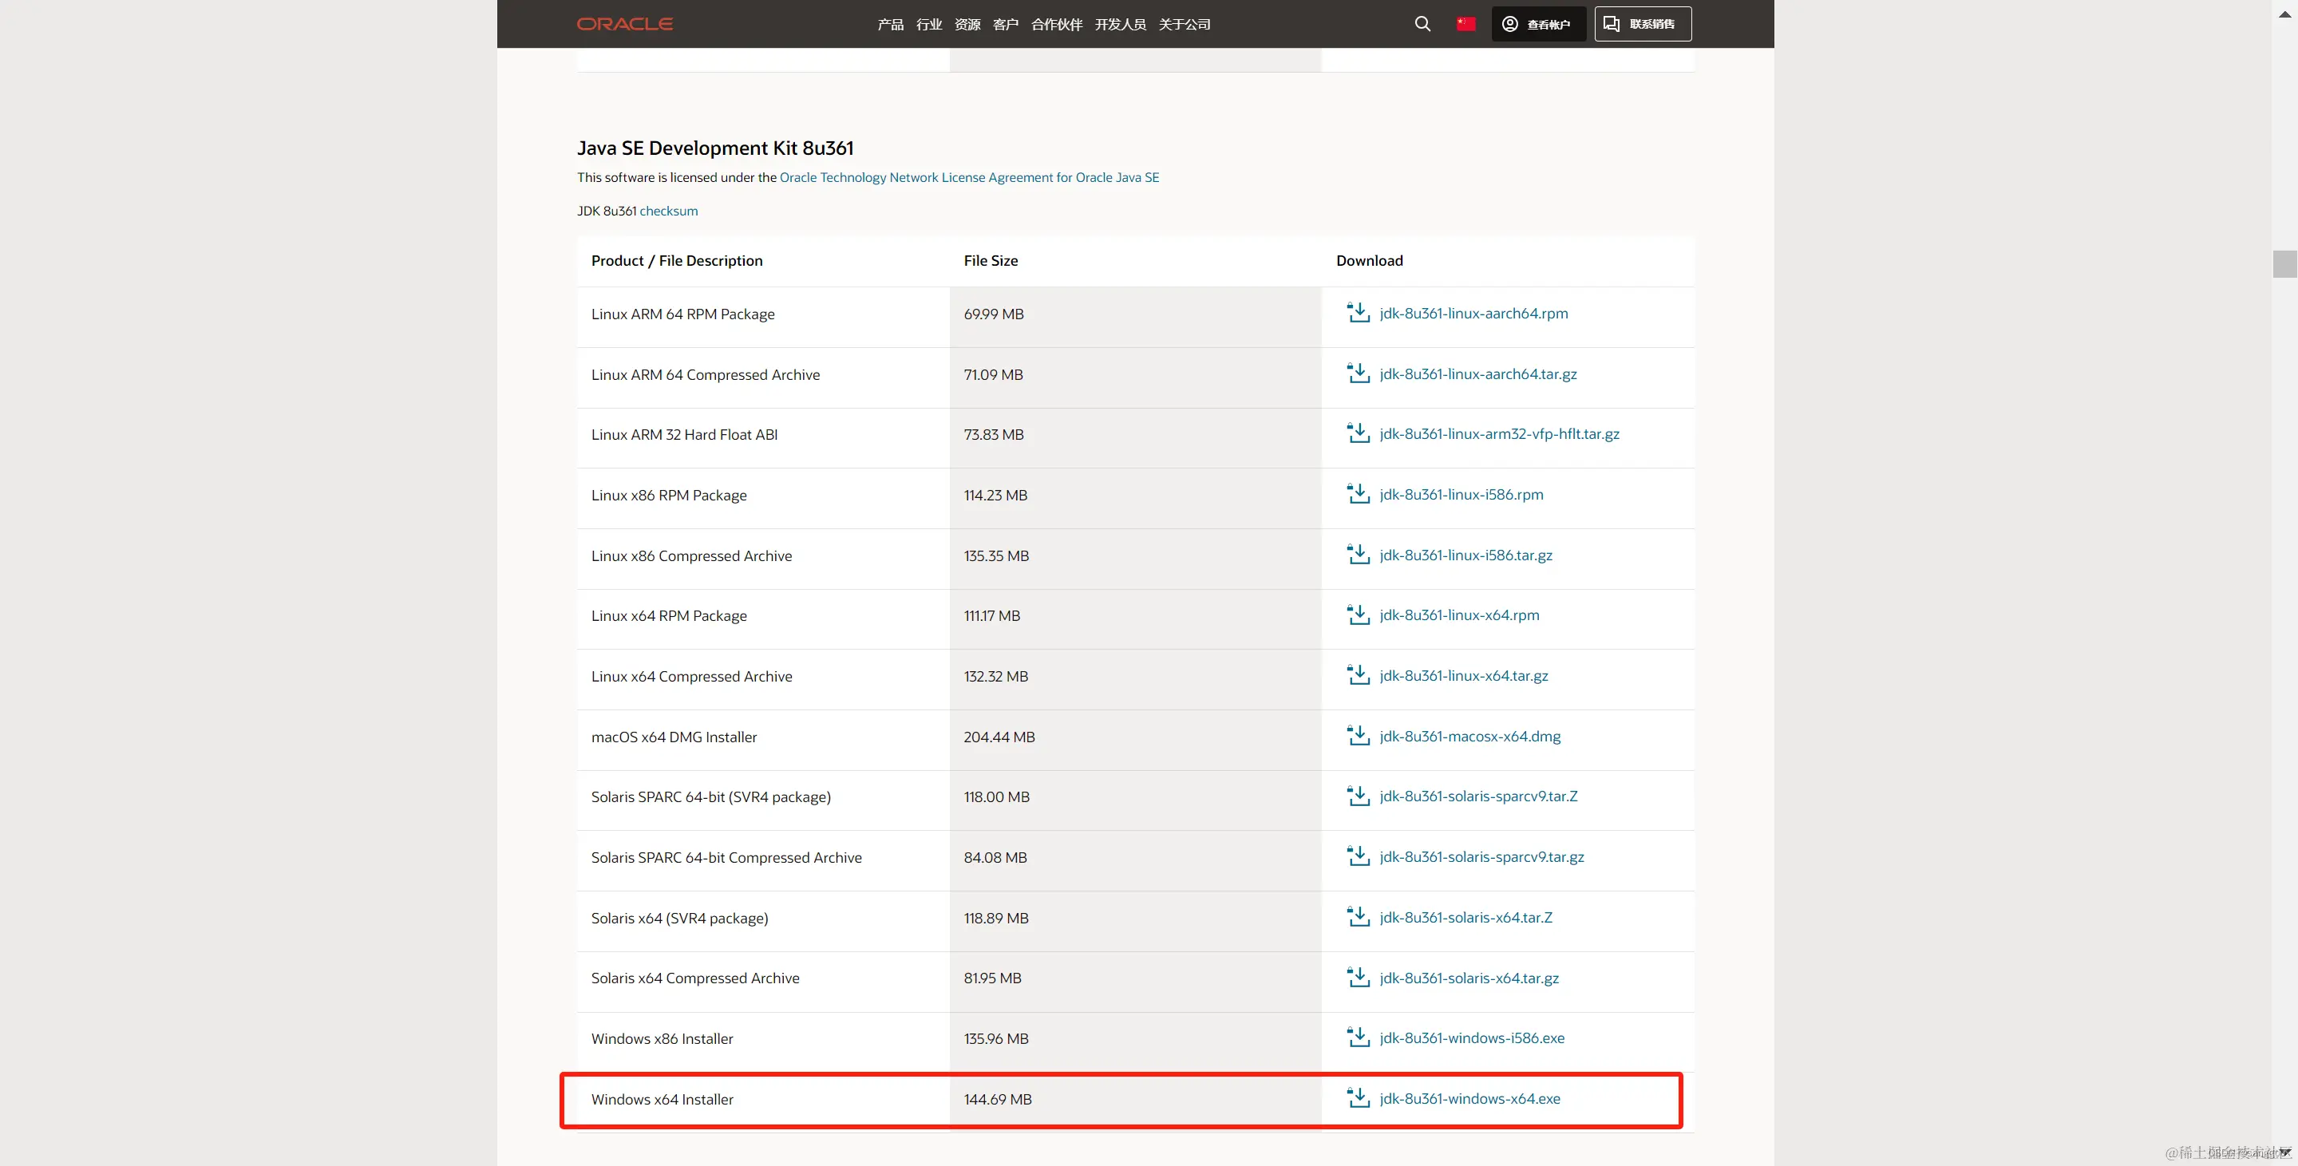Download jdk-8u361-macosx-x64.dmg link
2298x1166 pixels.
pos(1470,736)
